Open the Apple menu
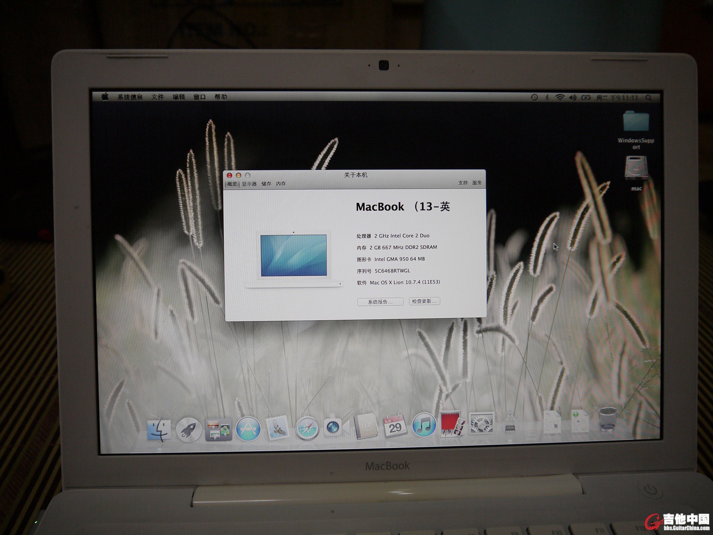Image resolution: width=713 pixels, height=535 pixels. tap(105, 96)
